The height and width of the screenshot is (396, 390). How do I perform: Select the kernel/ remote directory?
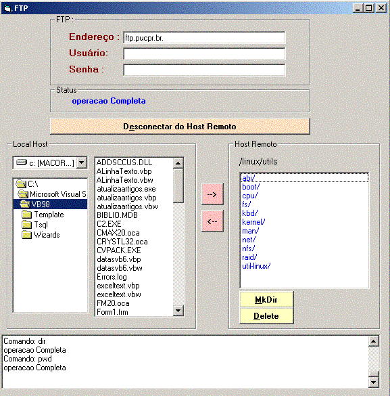click(253, 222)
